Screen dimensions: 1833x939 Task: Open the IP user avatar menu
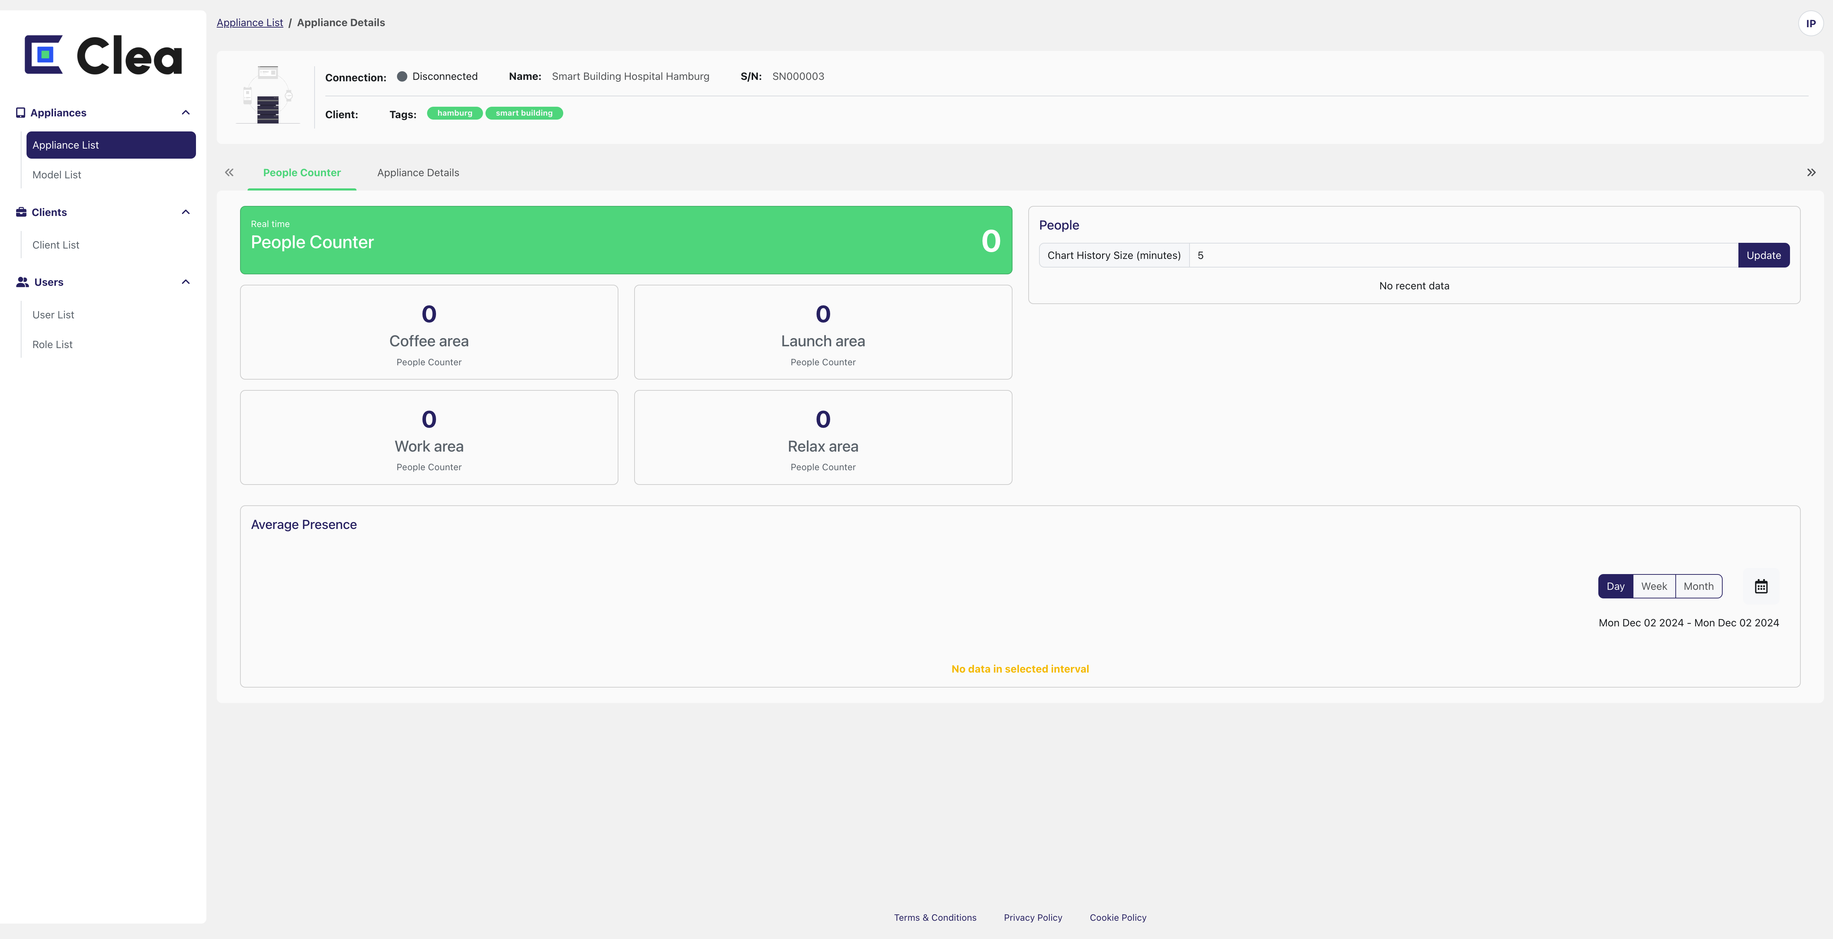coord(1810,24)
